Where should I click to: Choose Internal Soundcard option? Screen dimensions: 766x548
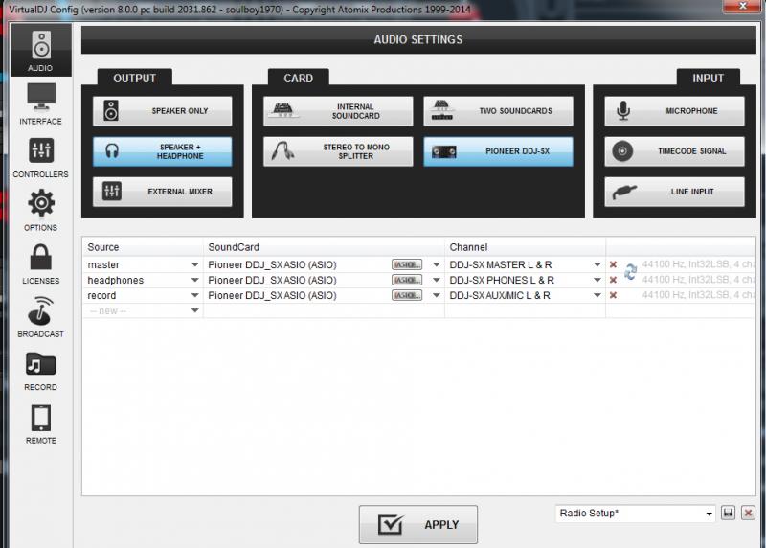point(338,111)
